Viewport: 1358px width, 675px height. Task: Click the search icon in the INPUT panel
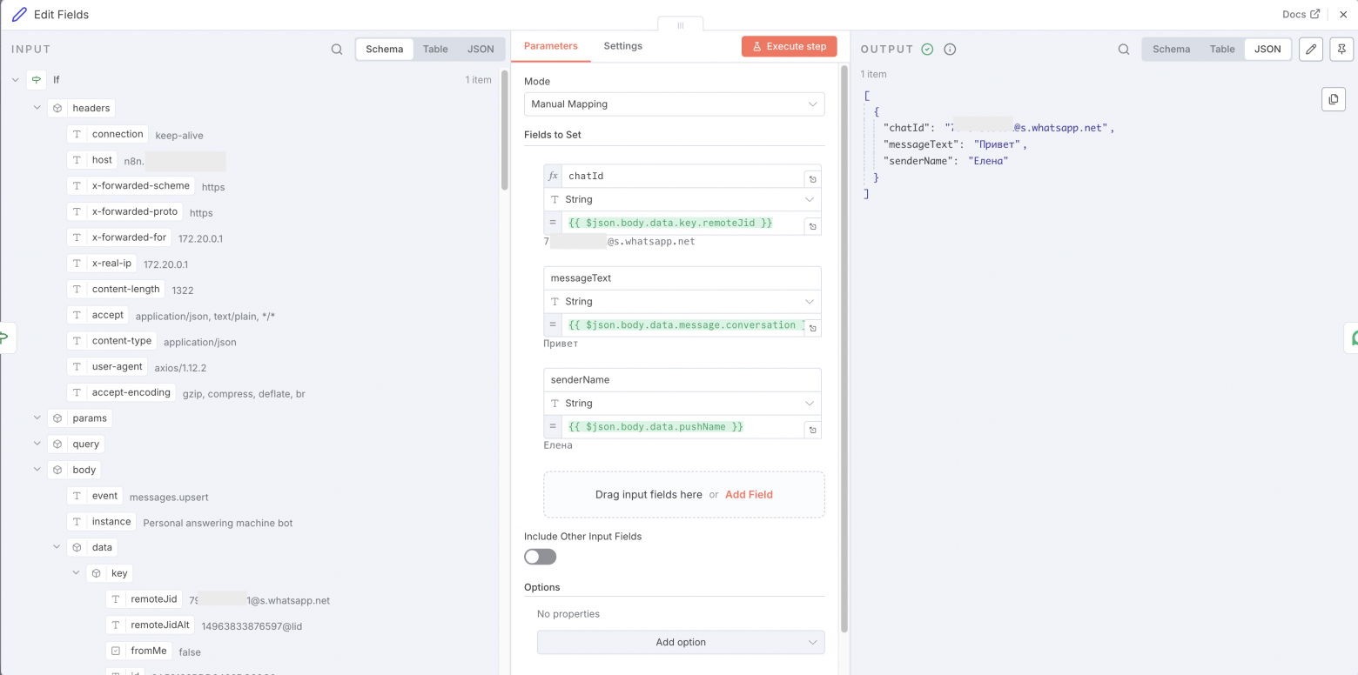337,50
